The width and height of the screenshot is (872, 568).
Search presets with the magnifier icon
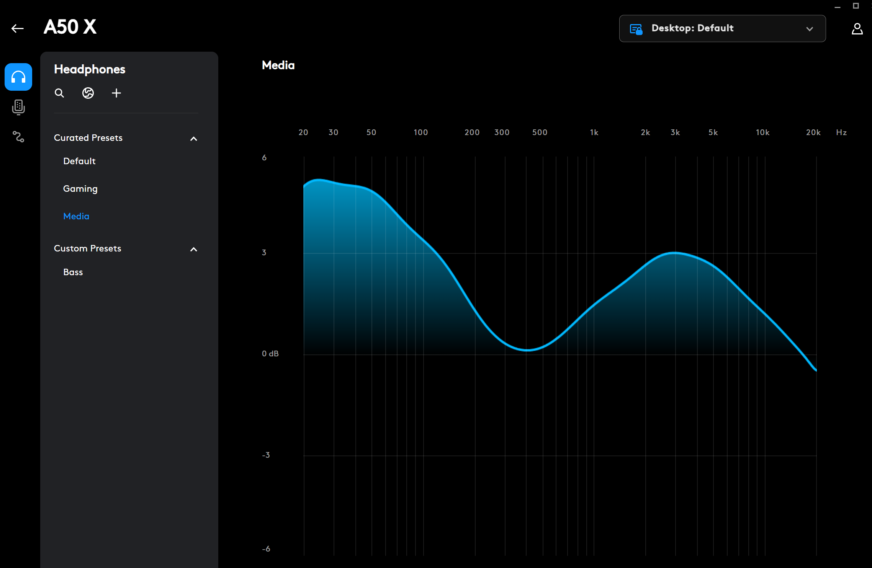tap(59, 93)
